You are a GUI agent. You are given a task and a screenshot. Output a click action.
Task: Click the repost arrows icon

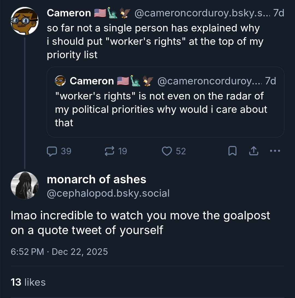pyautogui.click(x=110, y=151)
